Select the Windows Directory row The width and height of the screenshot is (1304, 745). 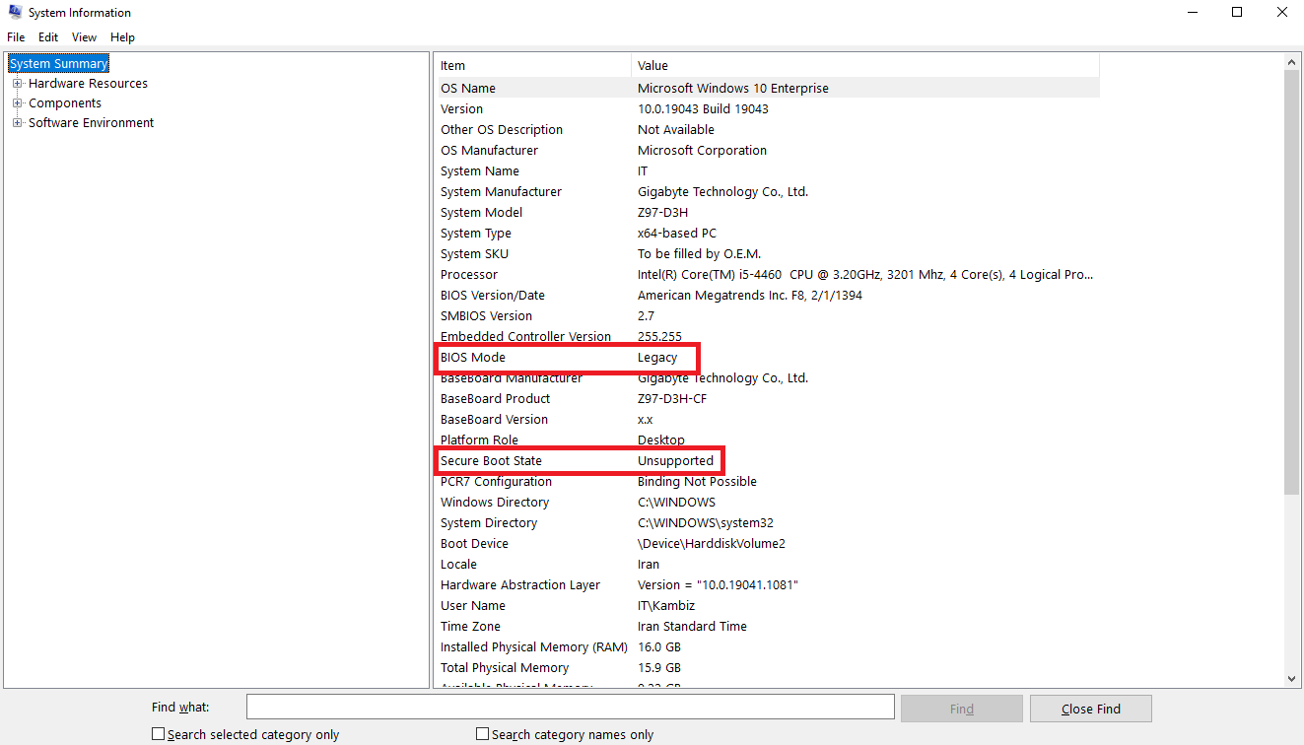point(767,502)
